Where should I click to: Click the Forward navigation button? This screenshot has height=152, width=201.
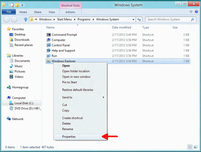point(14,19)
